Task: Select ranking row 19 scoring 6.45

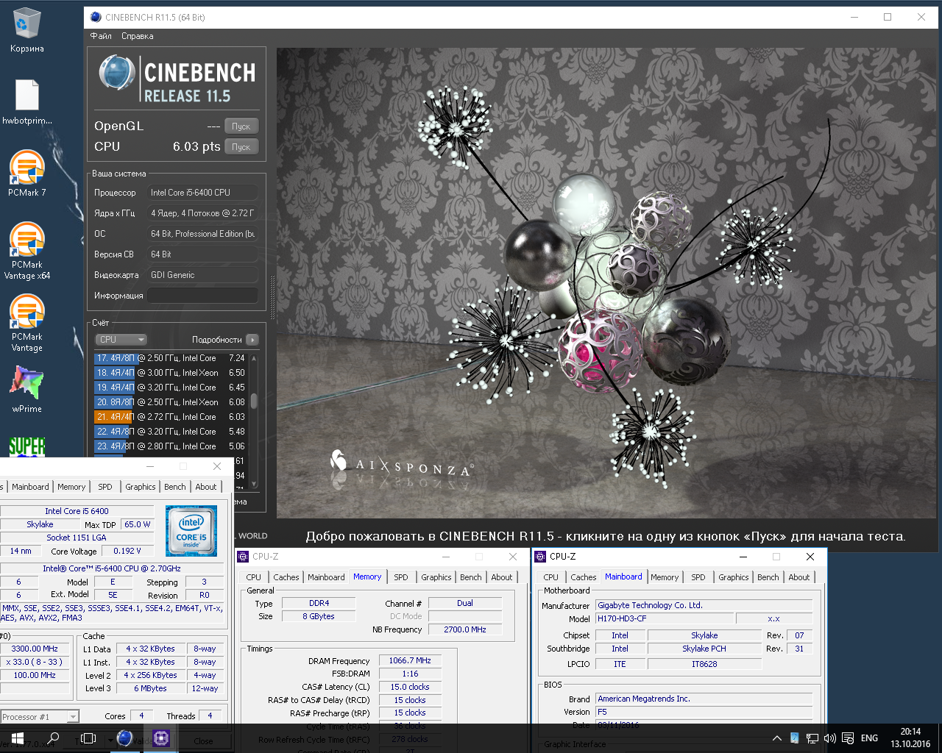Action: 171,388
